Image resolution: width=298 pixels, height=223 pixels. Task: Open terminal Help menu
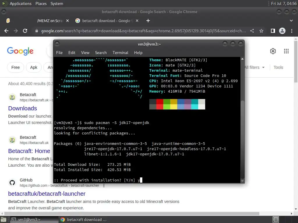138,53
